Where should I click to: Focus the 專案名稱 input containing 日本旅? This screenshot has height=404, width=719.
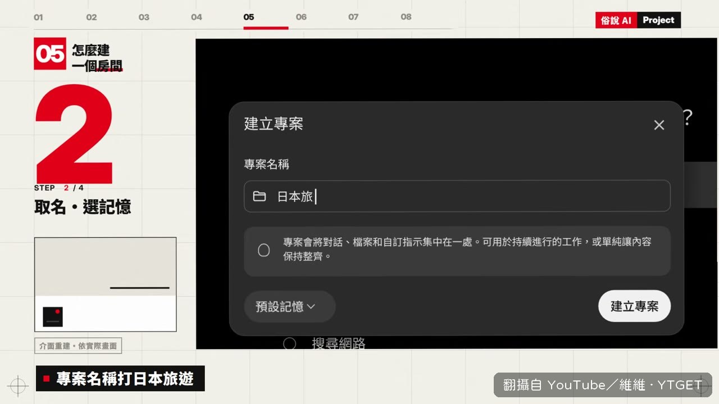[x=457, y=196]
